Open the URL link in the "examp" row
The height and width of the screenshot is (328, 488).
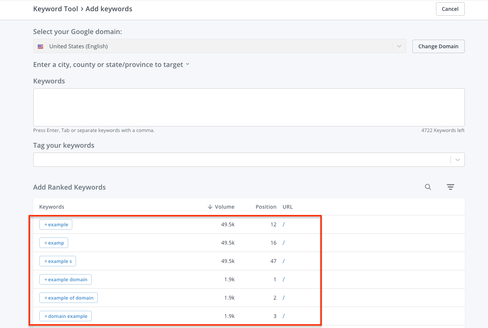(x=284, y=243)
